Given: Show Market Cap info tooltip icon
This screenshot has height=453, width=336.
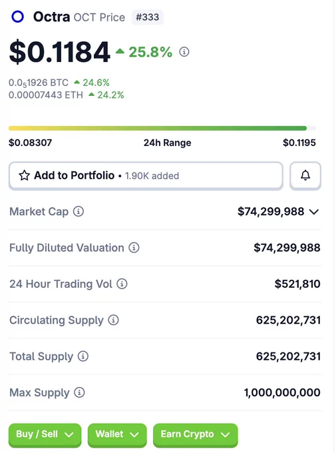Looking at the screenshot, I should pos(79,211).
